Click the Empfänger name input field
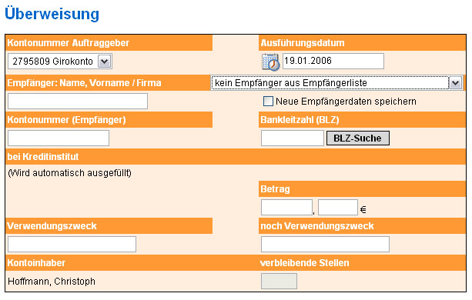 click(78, 101)
